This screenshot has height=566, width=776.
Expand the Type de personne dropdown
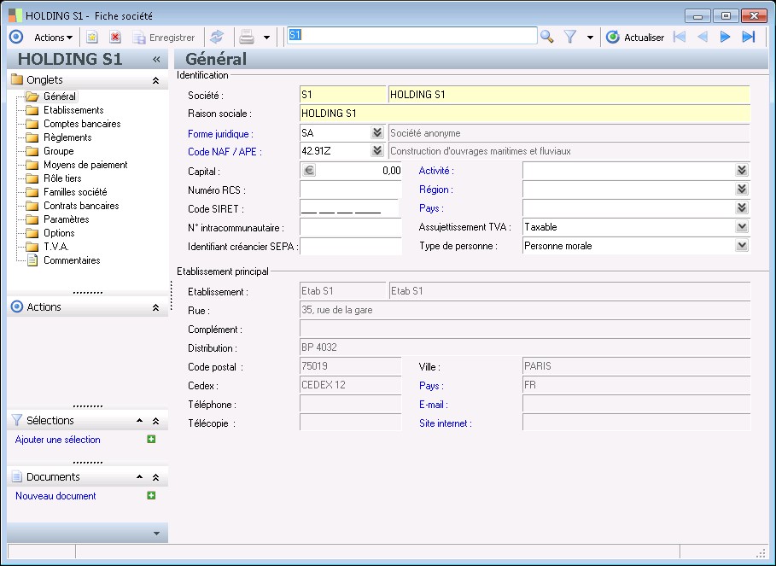(x=742, y=246)
